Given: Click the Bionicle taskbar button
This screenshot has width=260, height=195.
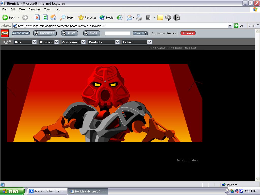Looking at the screenshot, I should tap(88, 191).
